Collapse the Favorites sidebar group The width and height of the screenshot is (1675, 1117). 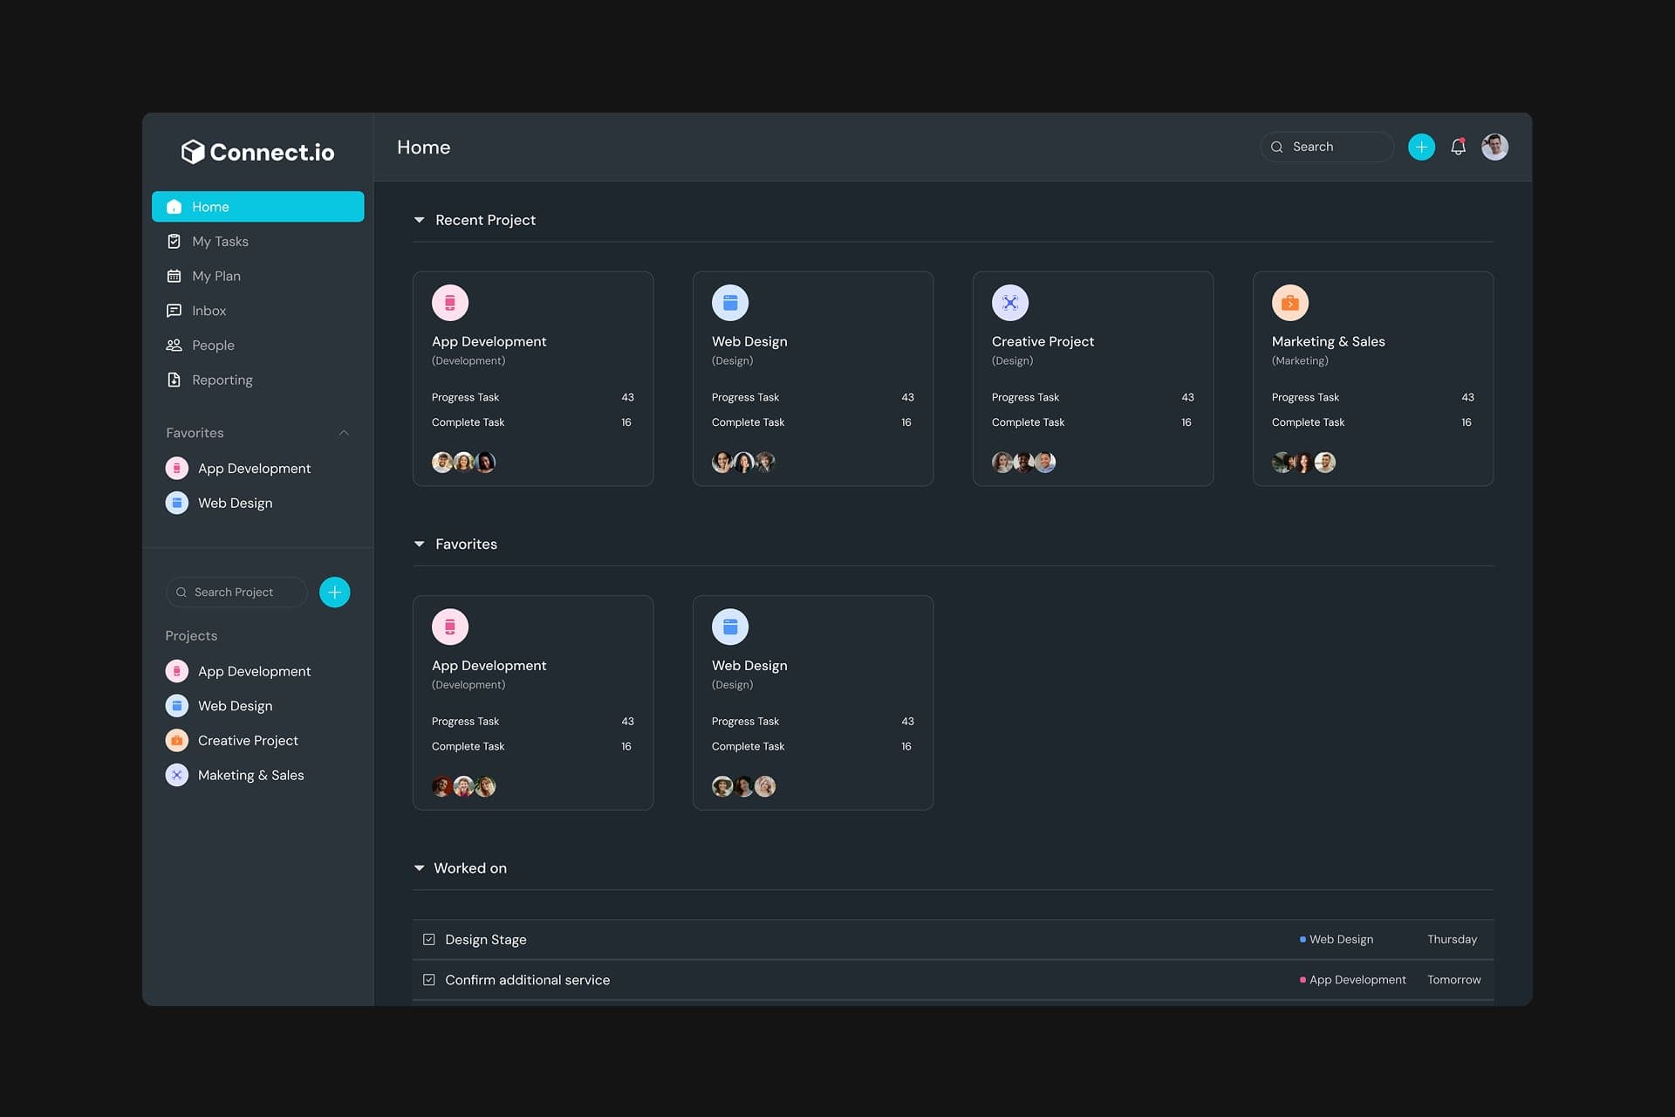click(344, 432)
